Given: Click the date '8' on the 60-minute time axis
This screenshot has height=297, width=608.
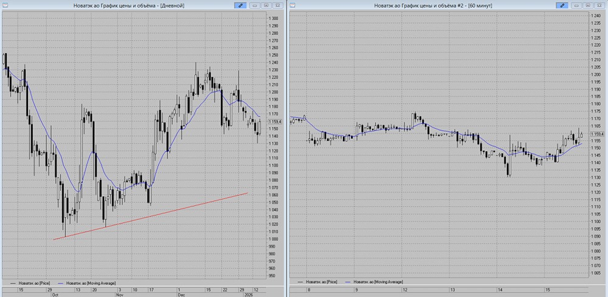Looking at the screenshot, I should click(x=309, y=290).
